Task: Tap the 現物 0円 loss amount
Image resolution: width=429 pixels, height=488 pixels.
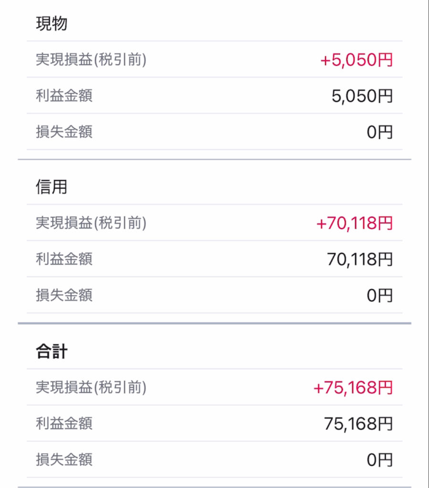Action: pyautogui.click(x=379, y=132)
